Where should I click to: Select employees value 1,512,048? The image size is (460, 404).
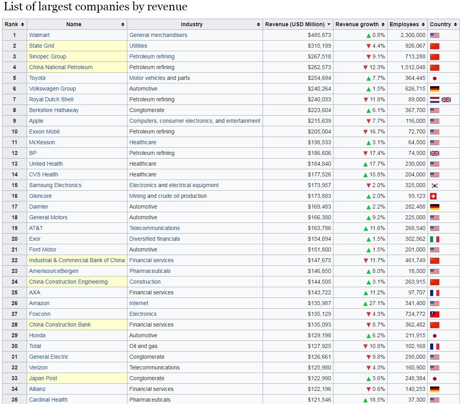pos(413,67)
